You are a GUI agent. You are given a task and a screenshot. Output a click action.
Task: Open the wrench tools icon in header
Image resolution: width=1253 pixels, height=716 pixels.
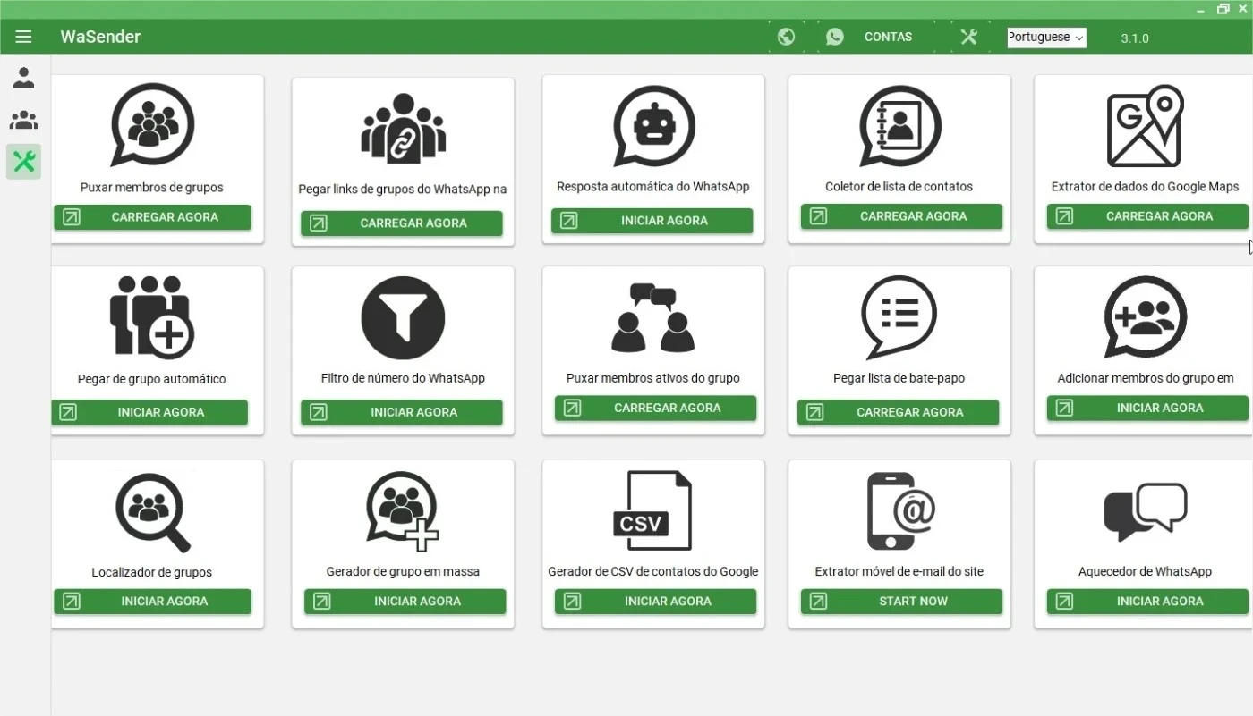coord(968,37)
